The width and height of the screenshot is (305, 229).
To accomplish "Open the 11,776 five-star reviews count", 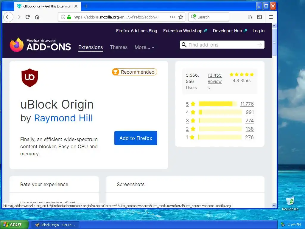I will 247,104.
